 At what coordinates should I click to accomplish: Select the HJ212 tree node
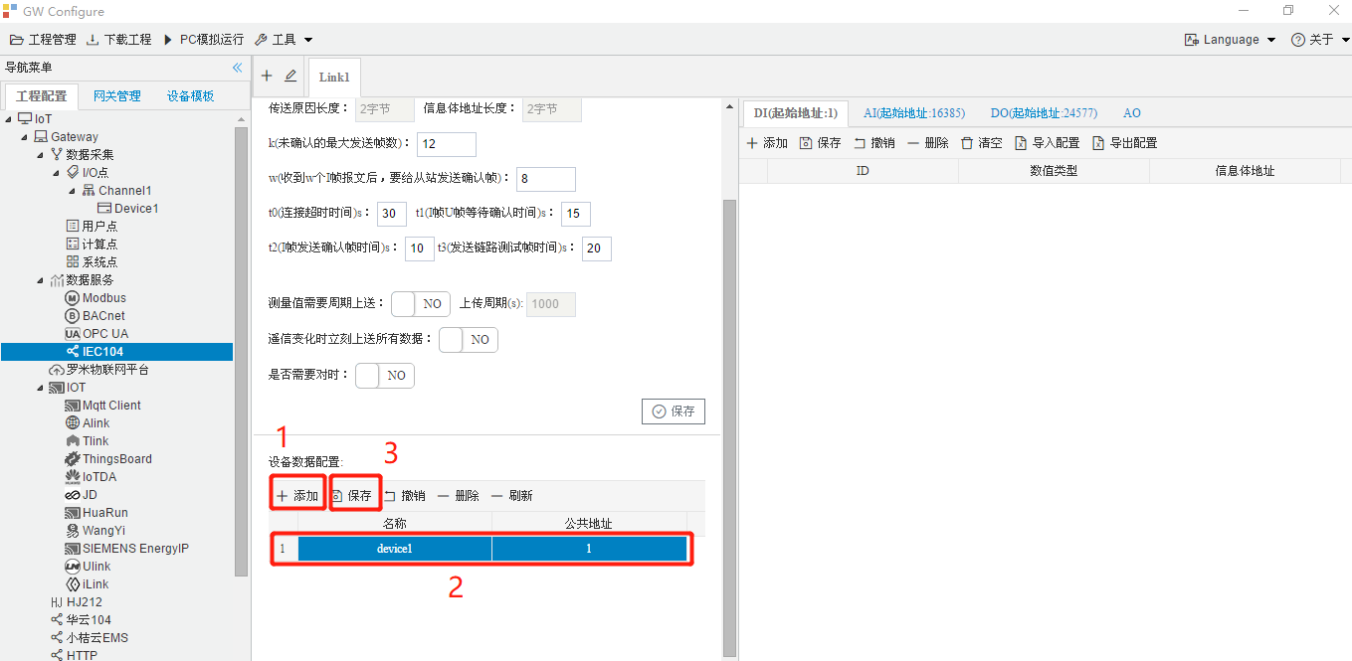76,602
